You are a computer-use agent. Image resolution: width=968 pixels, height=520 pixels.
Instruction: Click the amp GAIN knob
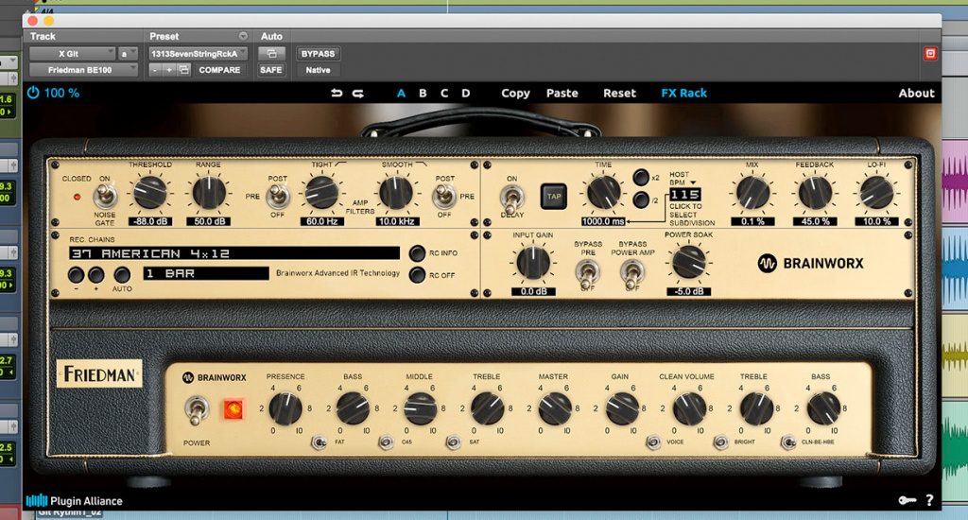tap(621, 408)
